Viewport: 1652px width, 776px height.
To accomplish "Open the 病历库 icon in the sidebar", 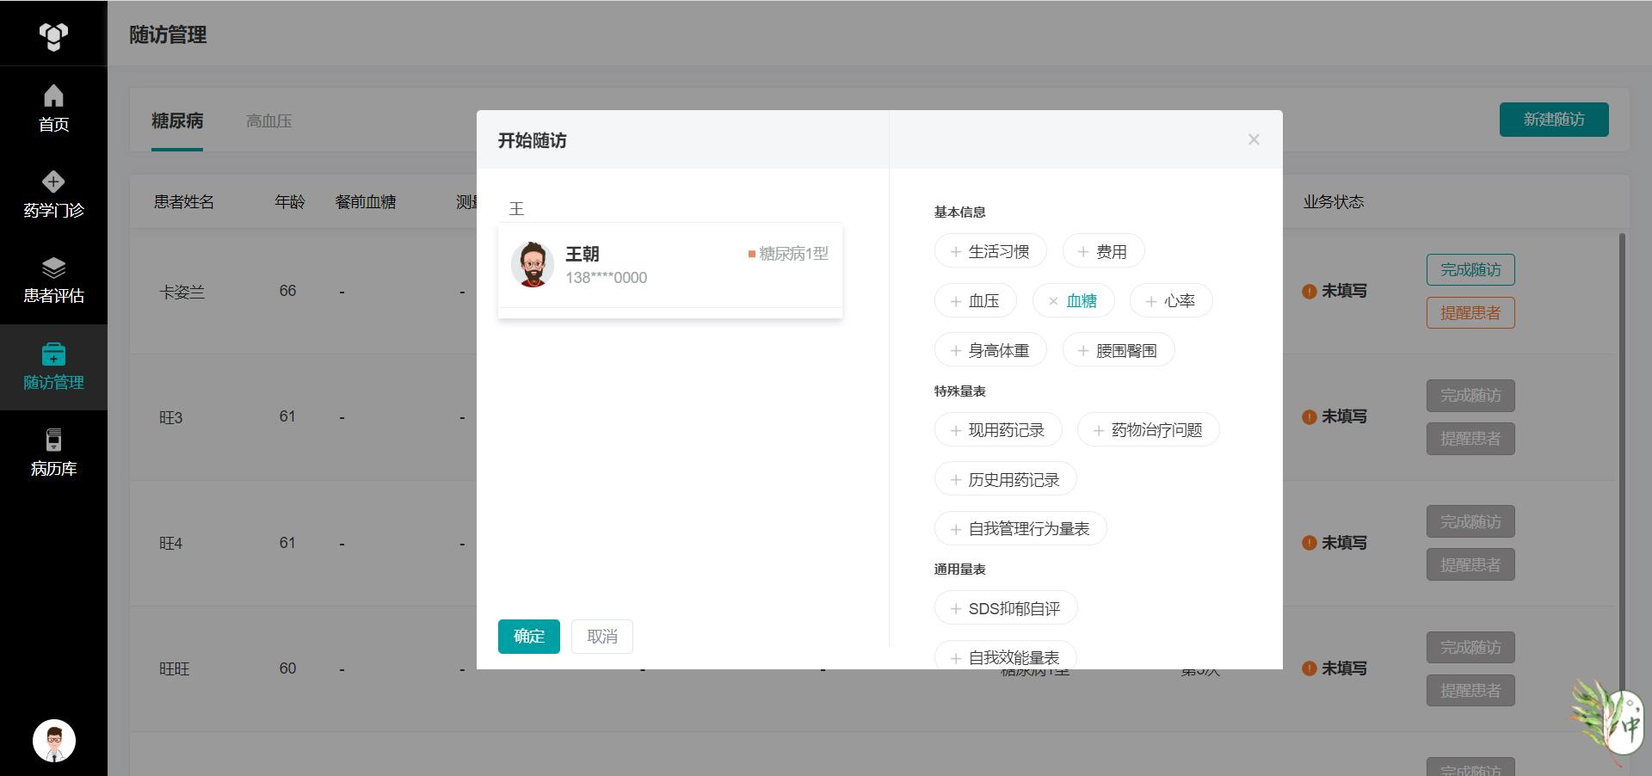I will pyautogui.click(x=53, y=440).
